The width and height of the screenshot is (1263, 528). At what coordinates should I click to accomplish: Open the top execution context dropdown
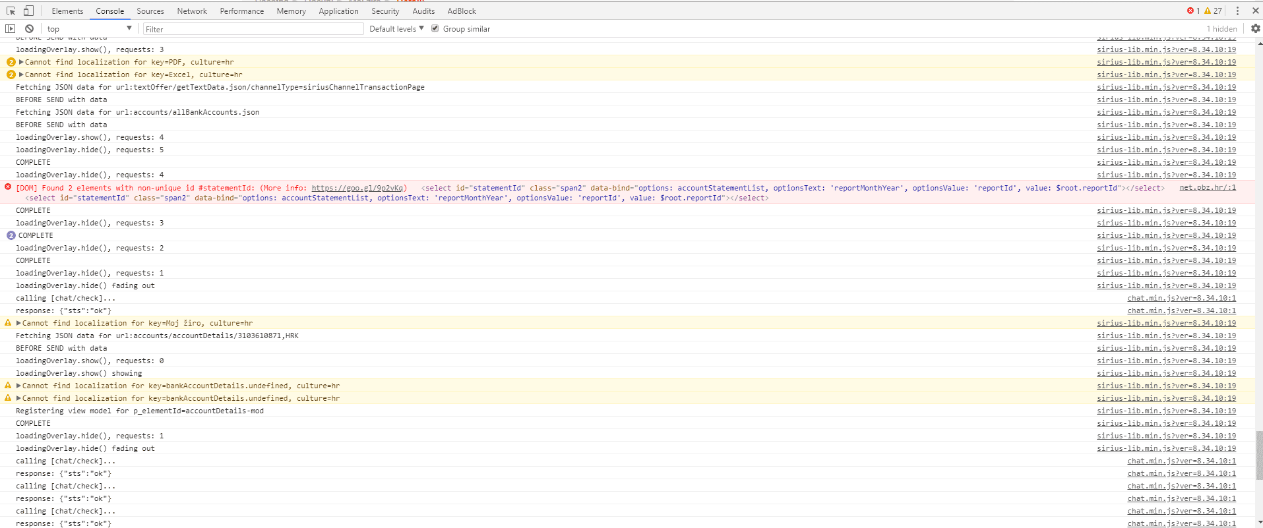[89, 29]
